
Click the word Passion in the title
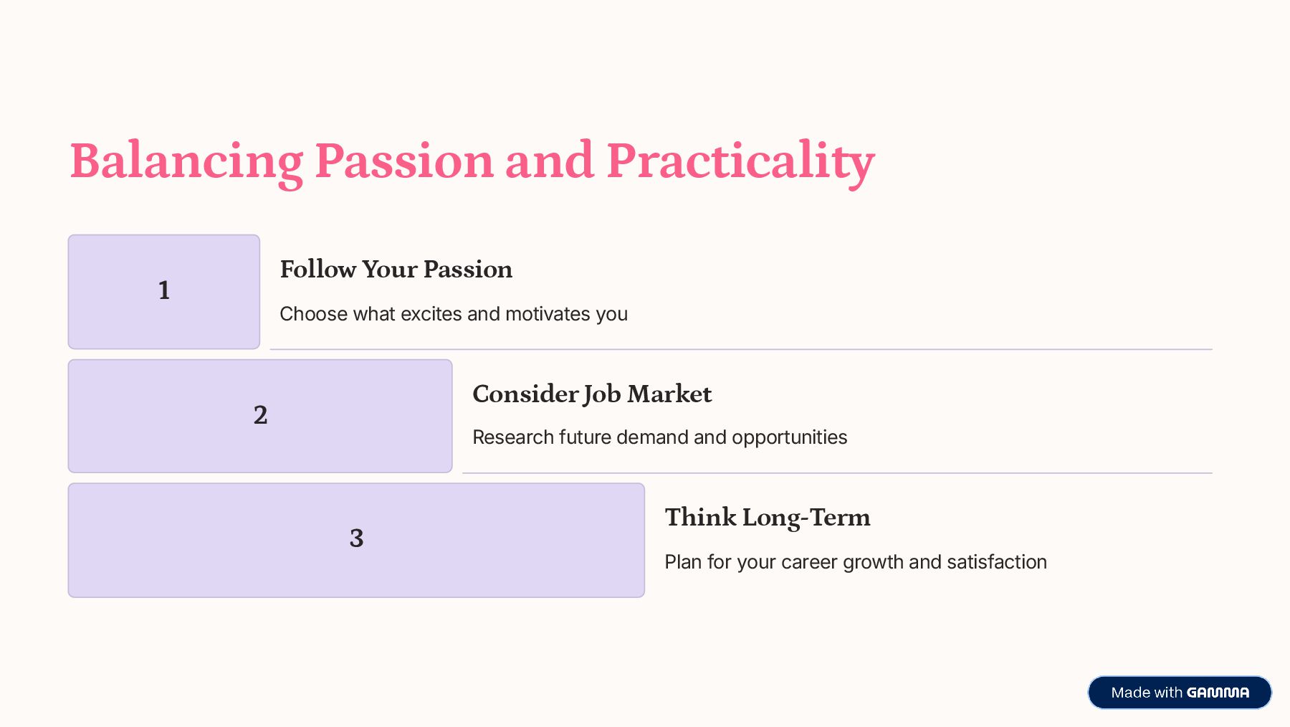pos(404,161)
